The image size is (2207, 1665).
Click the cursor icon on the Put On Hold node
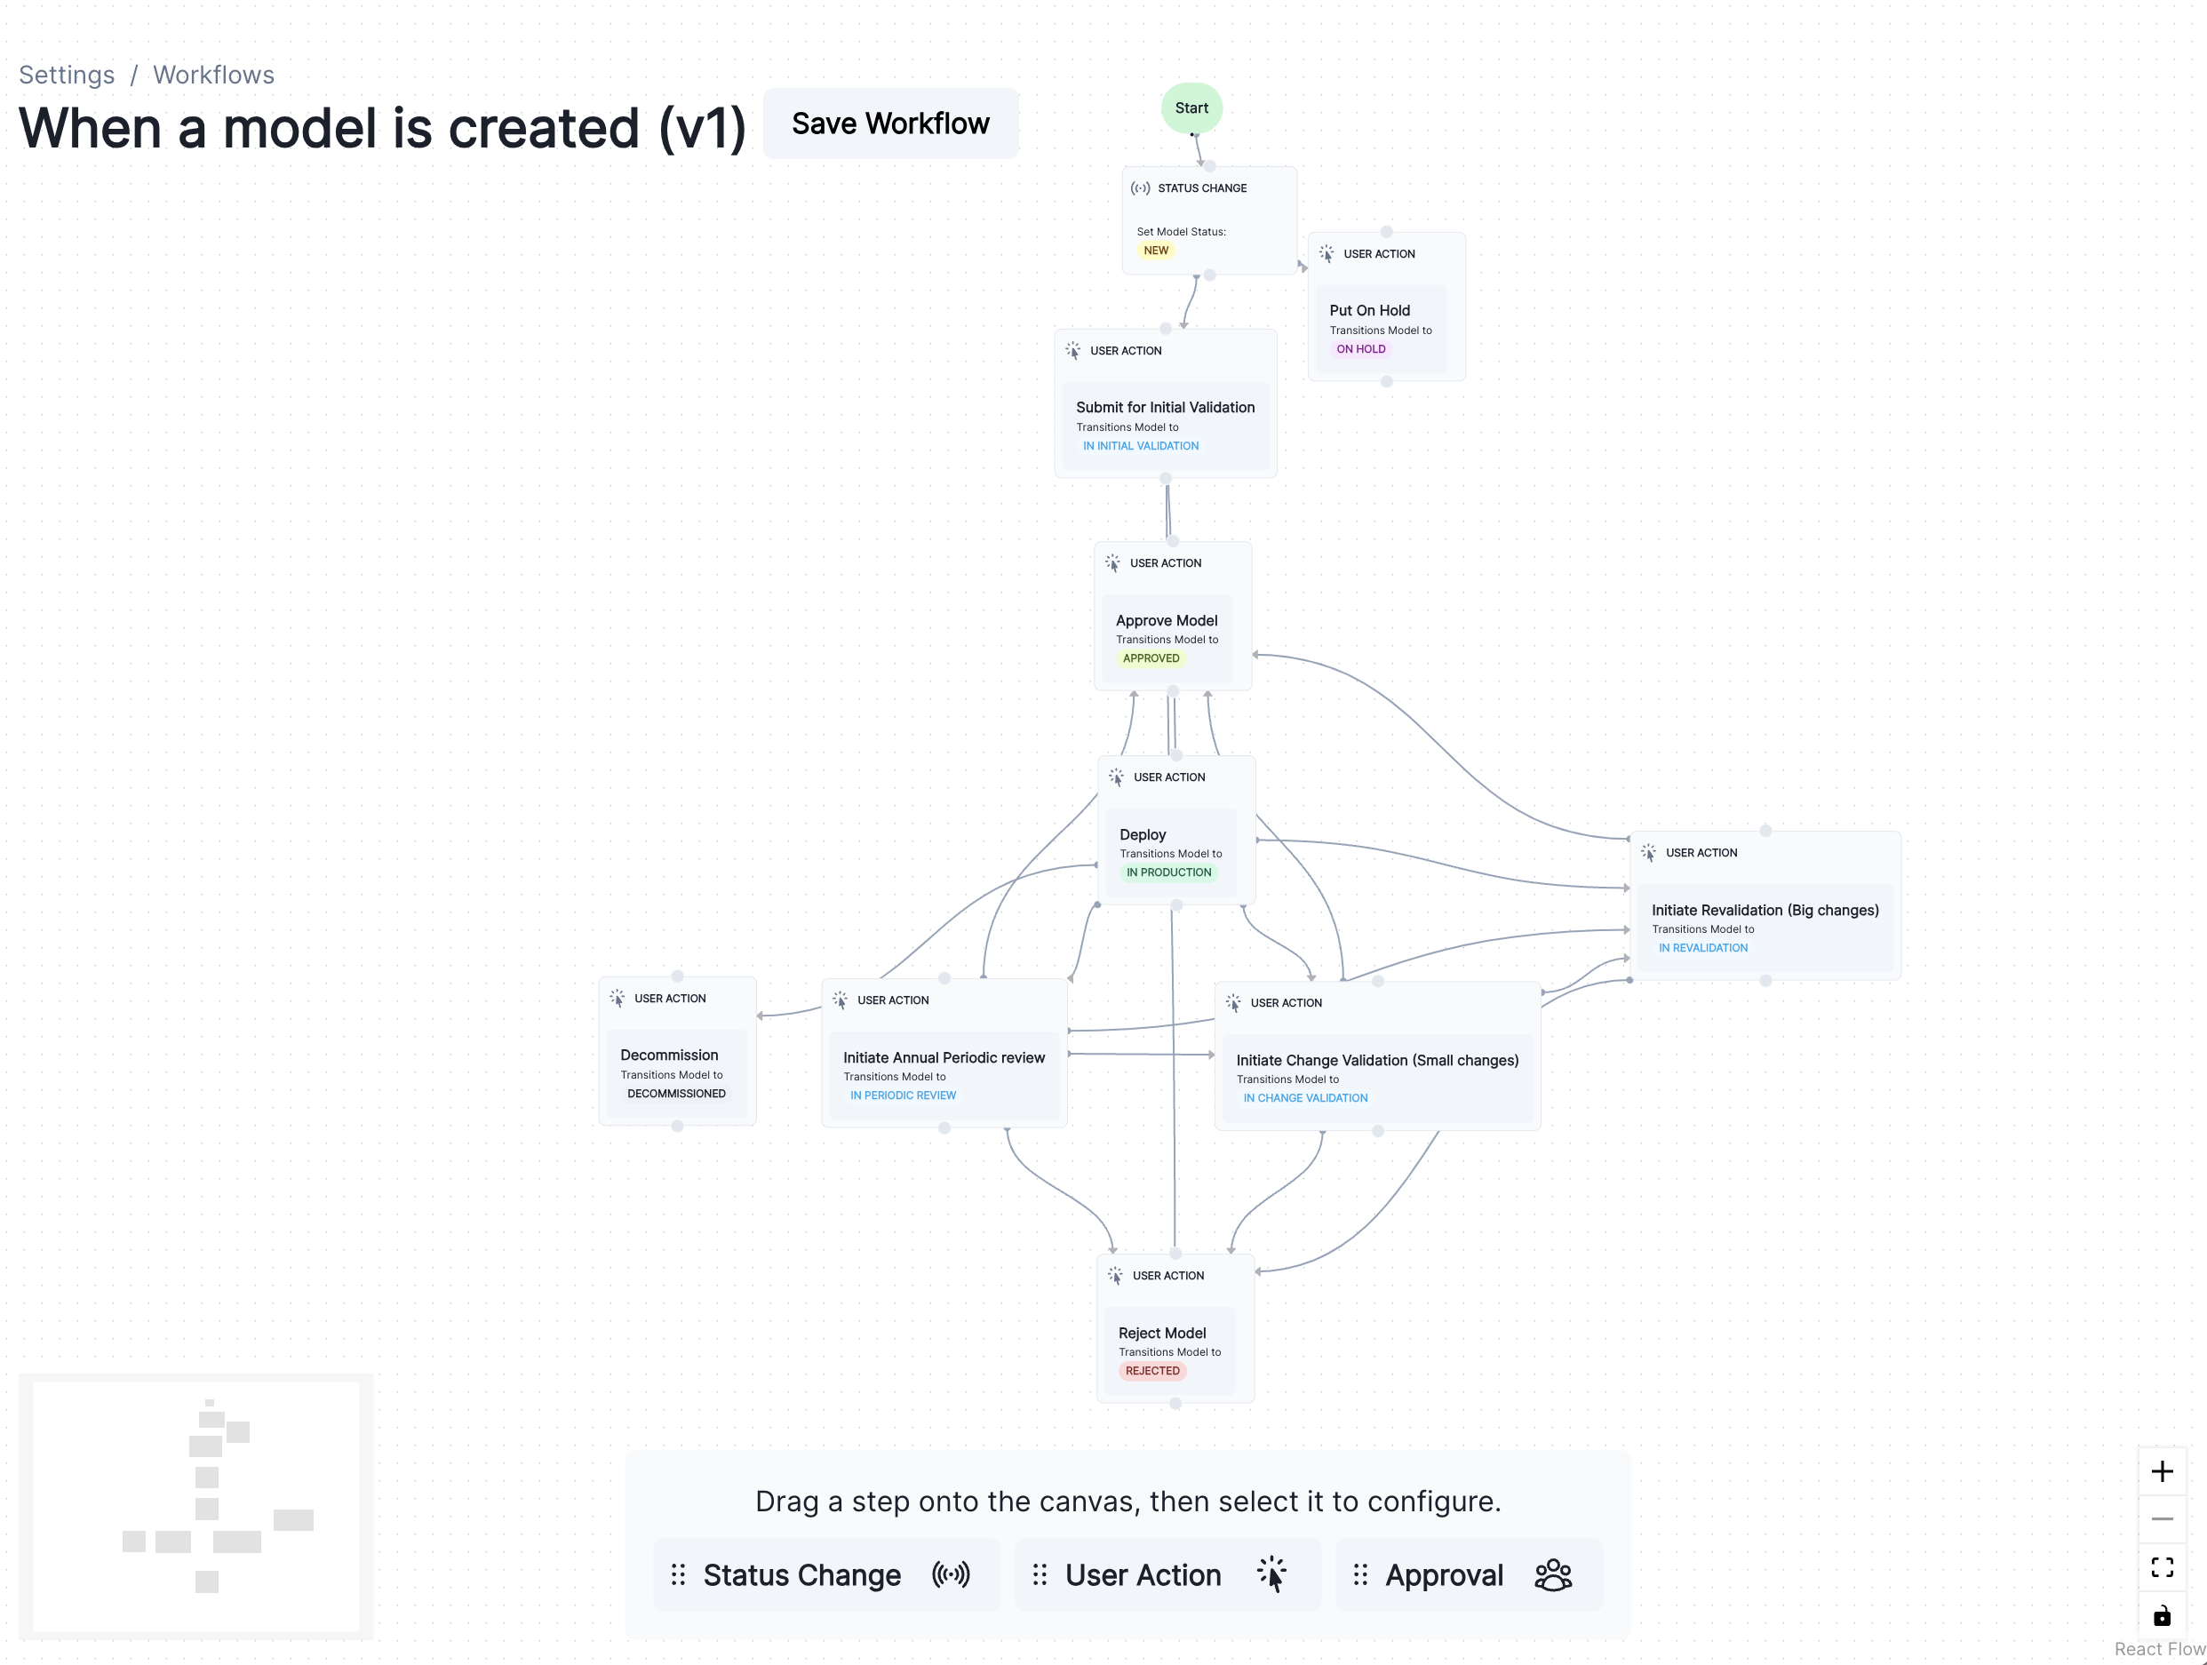pyautogui.click(x=1327, y=253)
